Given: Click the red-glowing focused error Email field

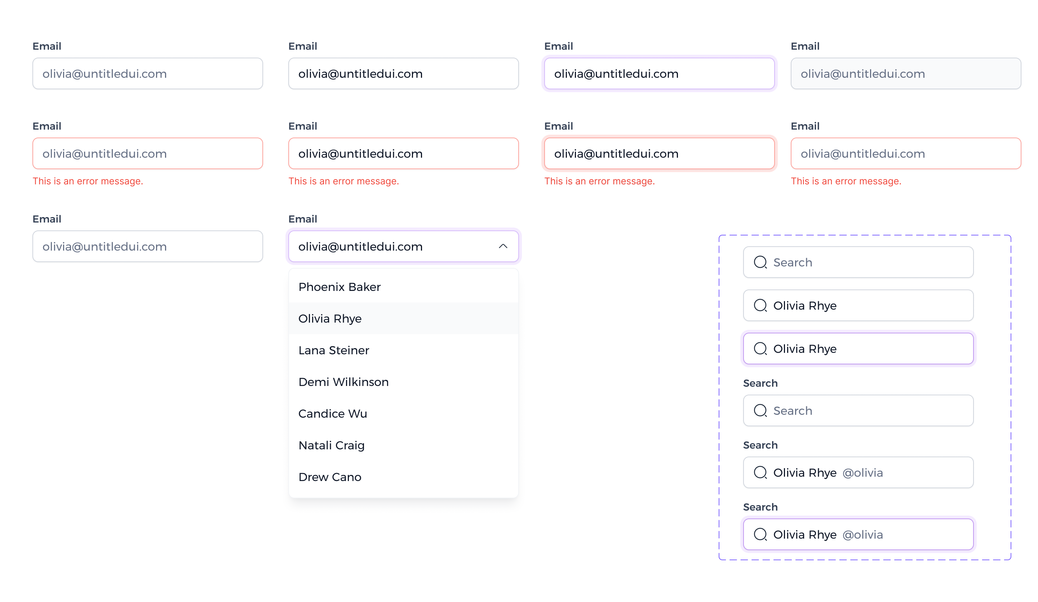Looking at the screenshot, I should click(659, 153).
